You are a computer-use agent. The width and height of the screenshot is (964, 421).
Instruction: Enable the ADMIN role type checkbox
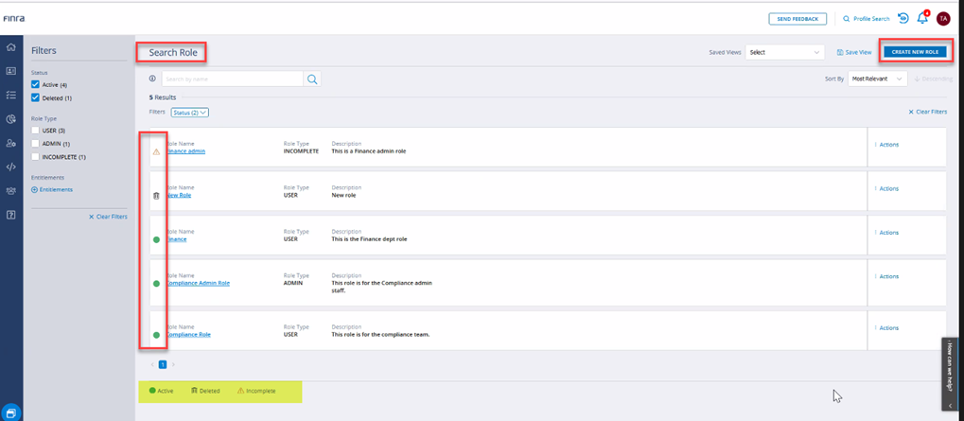[36, 144]
